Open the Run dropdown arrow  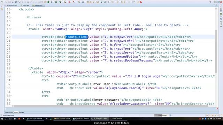(58, 2)
